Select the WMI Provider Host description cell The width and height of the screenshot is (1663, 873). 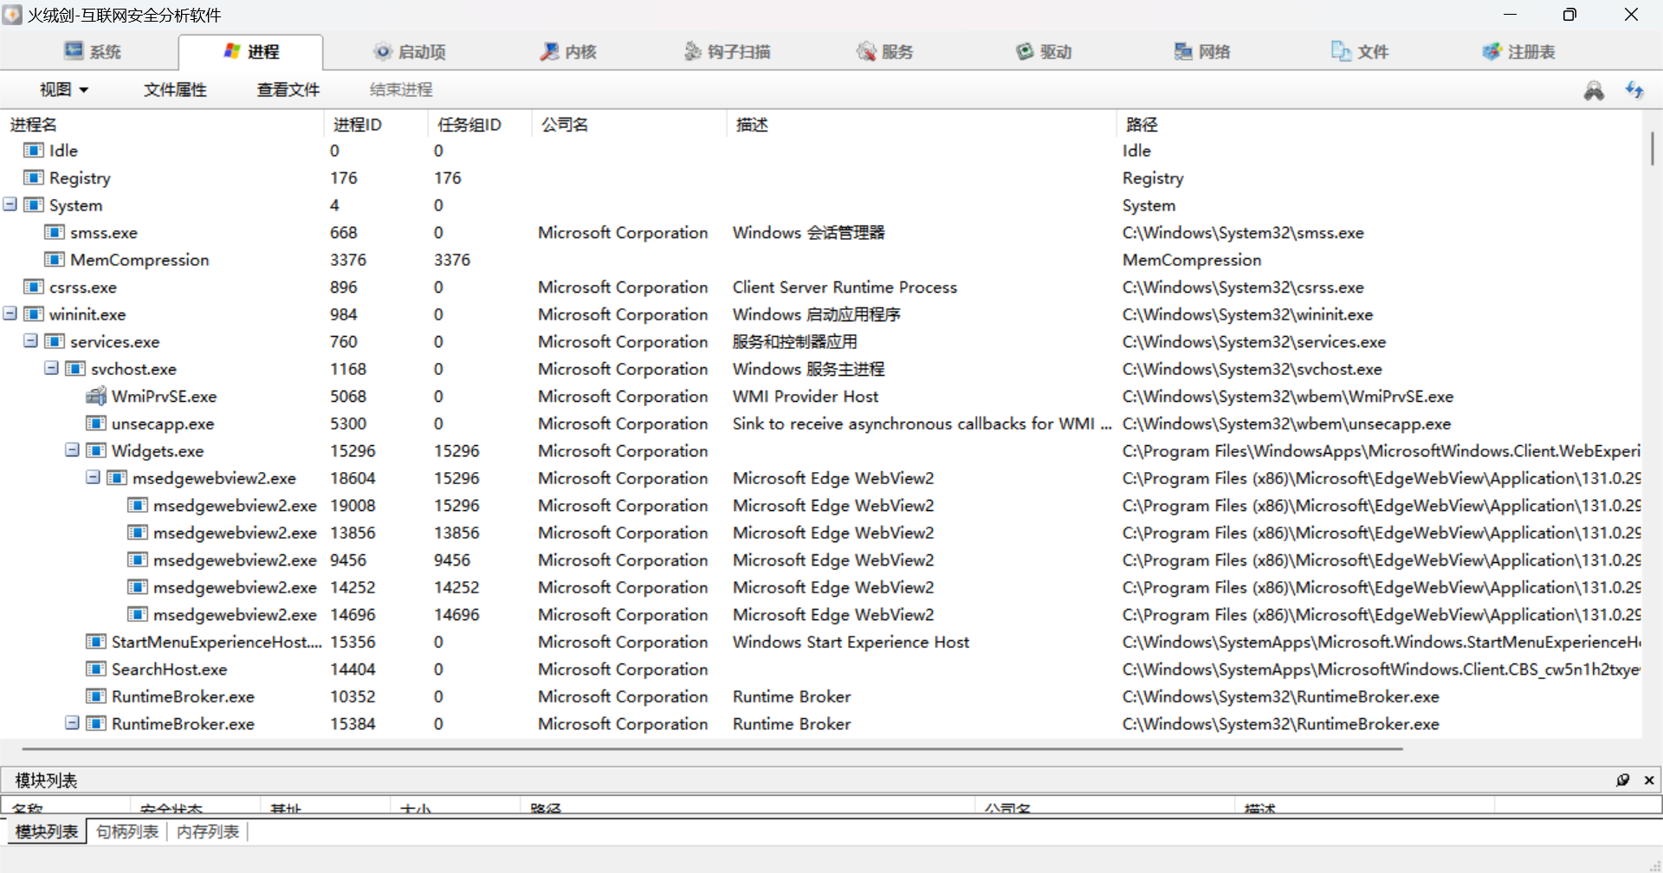click(806, 396)
